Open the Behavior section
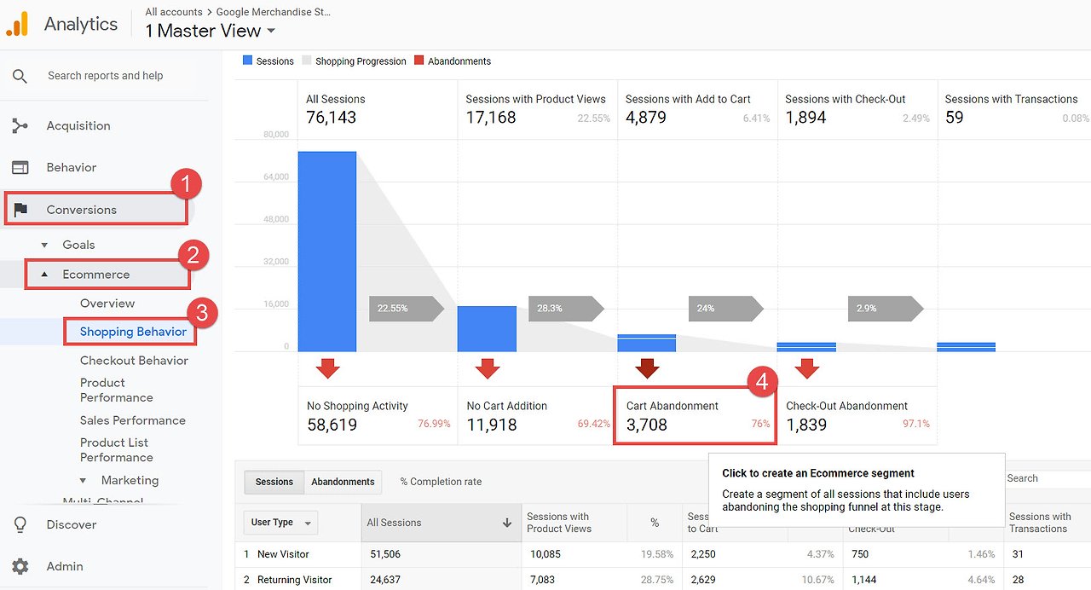The width and height of the screenshot is (1091, 590). [72, 168]
